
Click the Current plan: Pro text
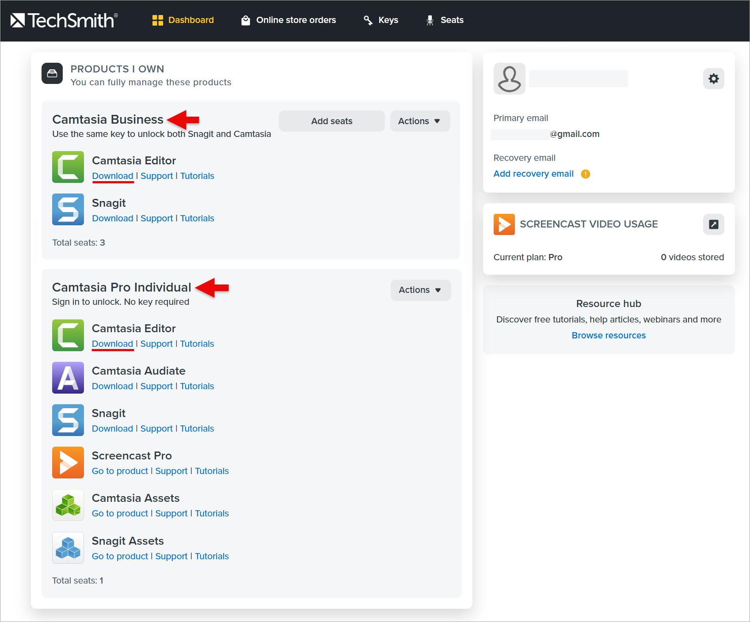point(528,258)
